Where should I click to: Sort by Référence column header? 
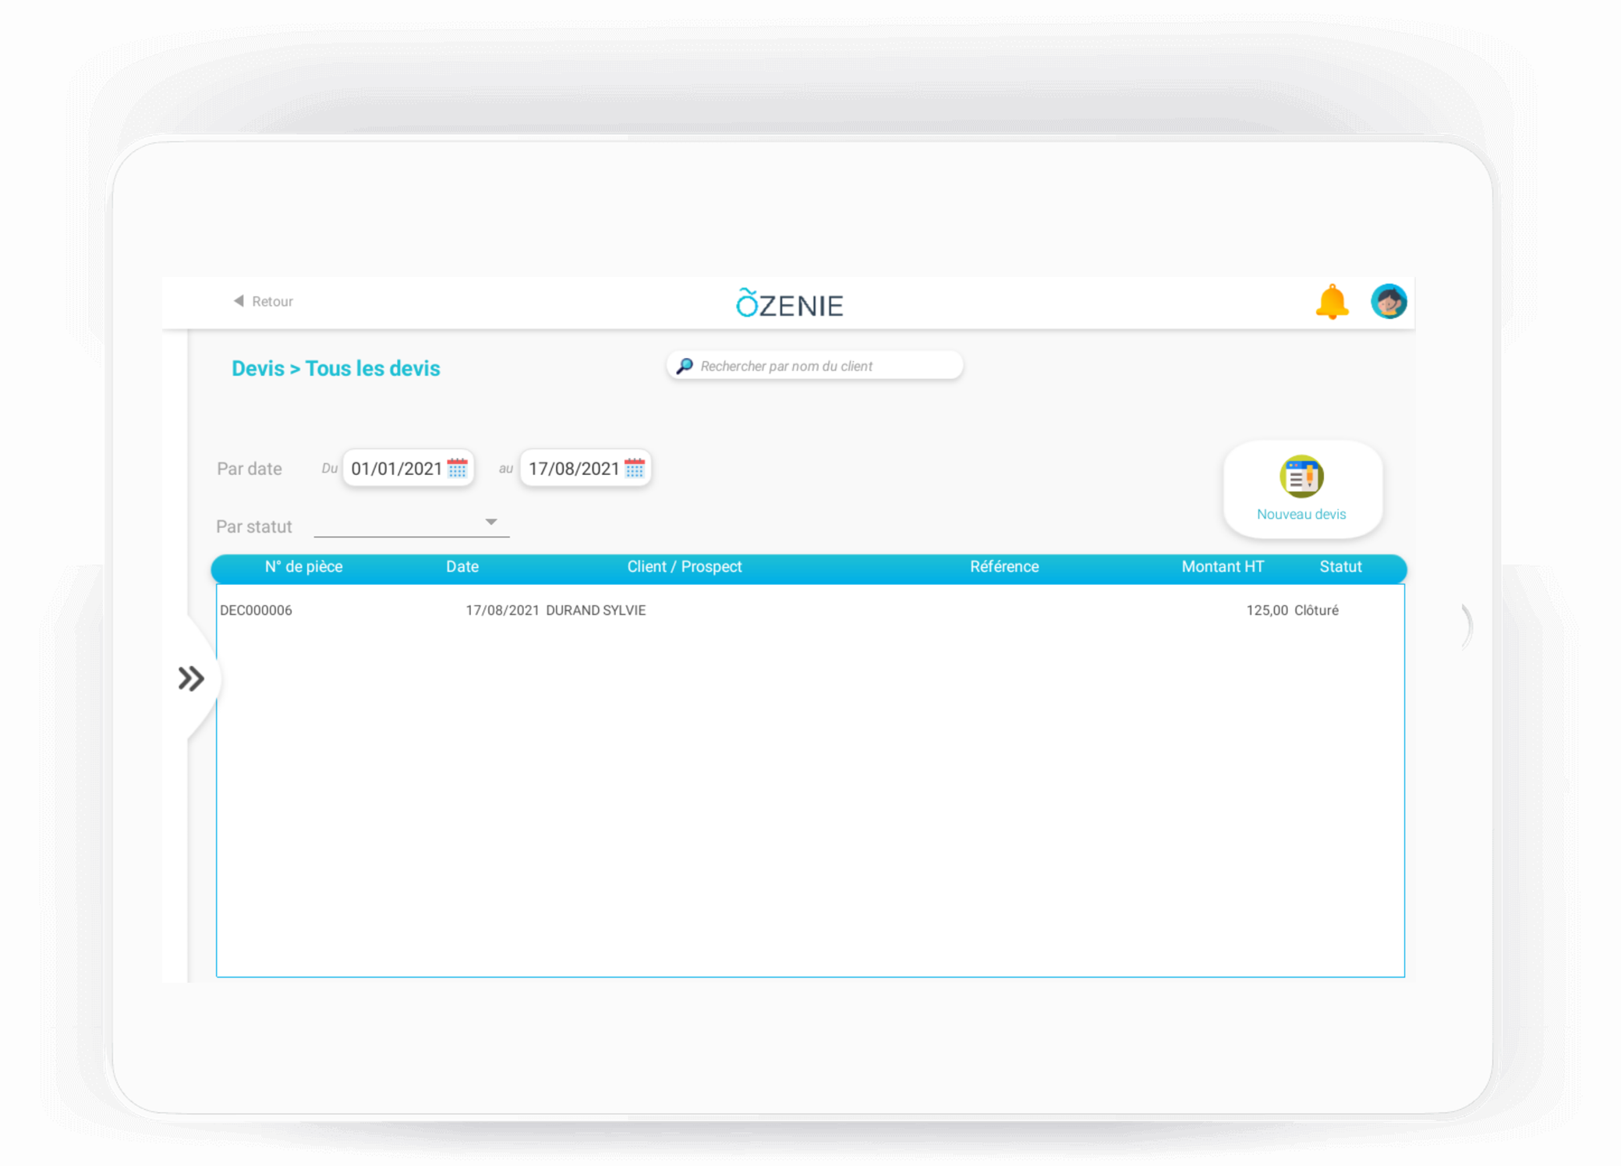[x=1004, y=567]
